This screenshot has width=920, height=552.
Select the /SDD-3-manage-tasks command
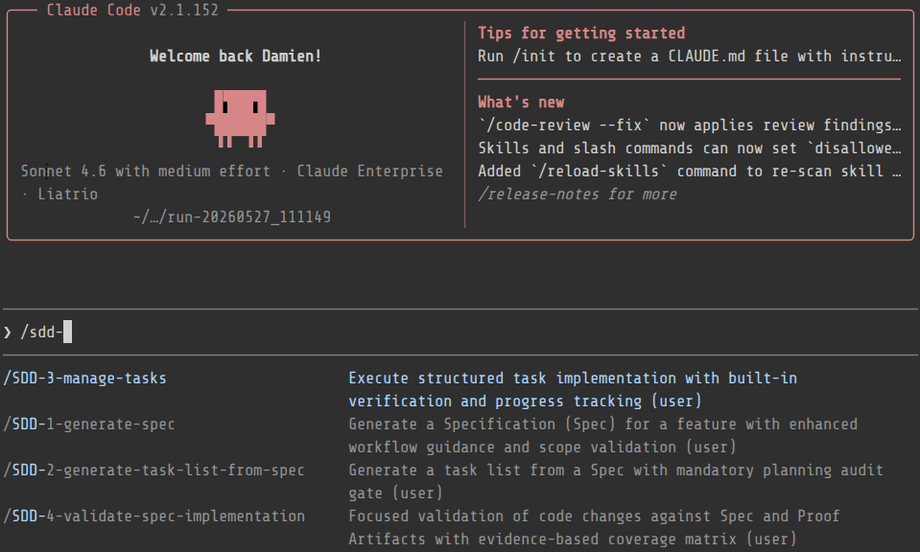click(x=85, y=379)
